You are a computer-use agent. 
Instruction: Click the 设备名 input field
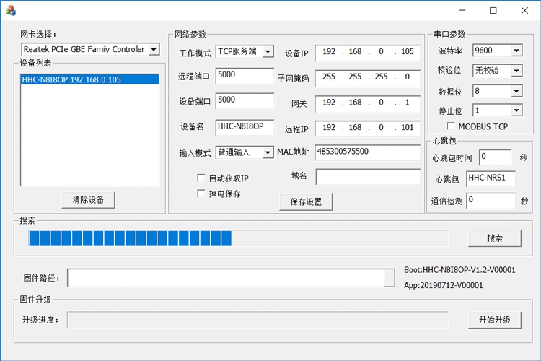click(245, 126)
